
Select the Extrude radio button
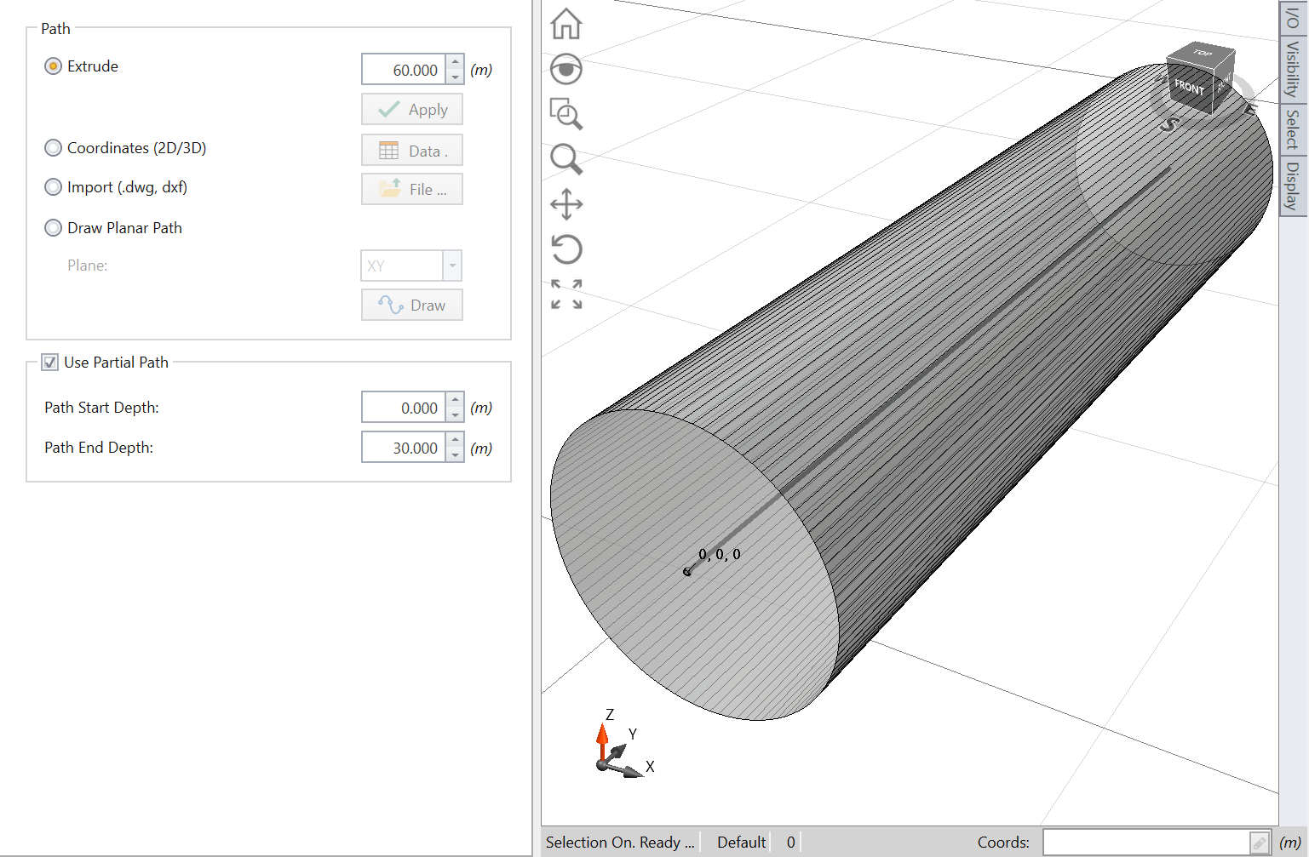click(53, 66)
